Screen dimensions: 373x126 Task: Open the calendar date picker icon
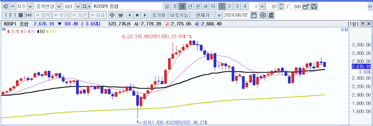click(x=254, y=15)
